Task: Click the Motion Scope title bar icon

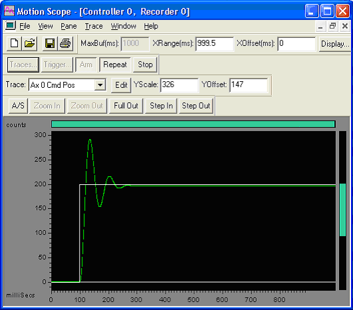Action: tap(9, 11)
